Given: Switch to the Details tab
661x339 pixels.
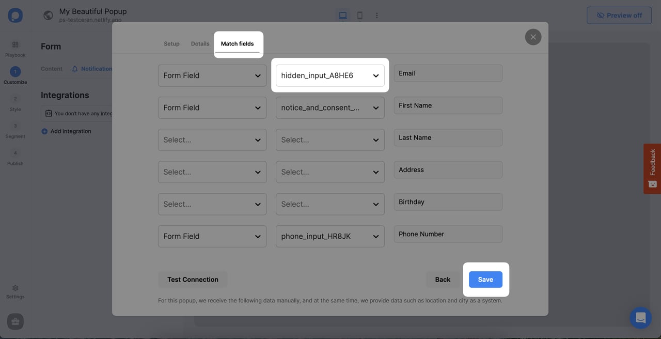Looking at the screenshot, I should (200, 44).
